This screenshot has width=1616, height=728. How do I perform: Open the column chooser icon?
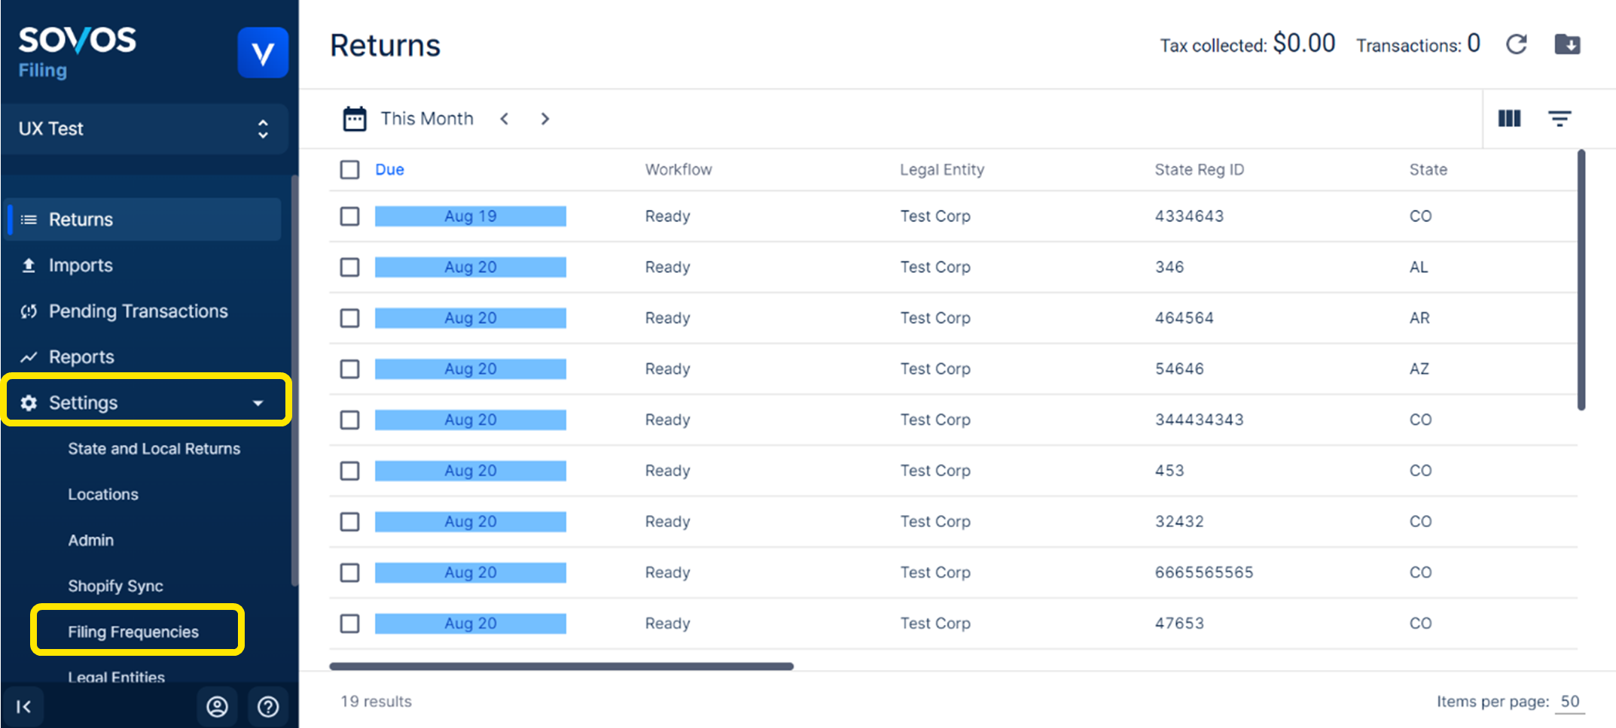point(1509,119)
